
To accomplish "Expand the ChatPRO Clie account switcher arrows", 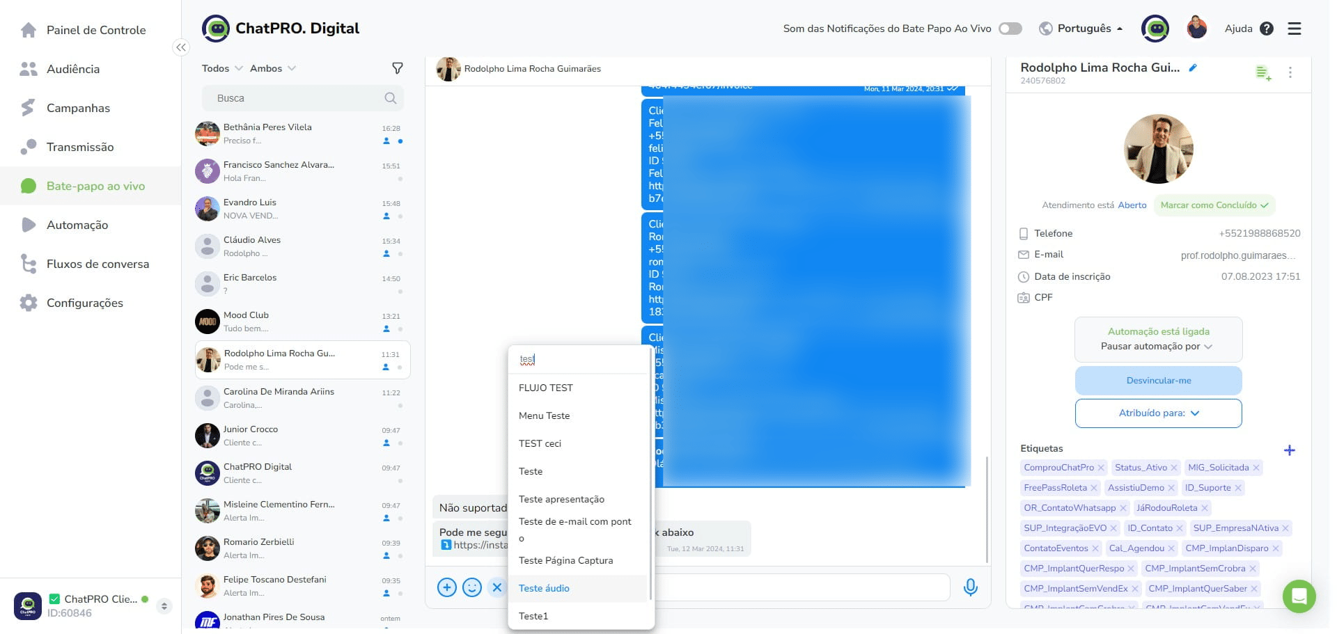I will [164, 605].
